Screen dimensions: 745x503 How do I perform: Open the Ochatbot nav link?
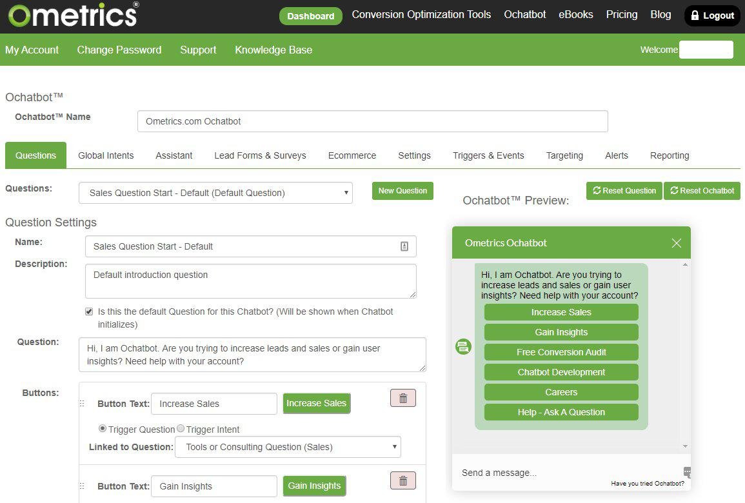click(x=525, y=15)
